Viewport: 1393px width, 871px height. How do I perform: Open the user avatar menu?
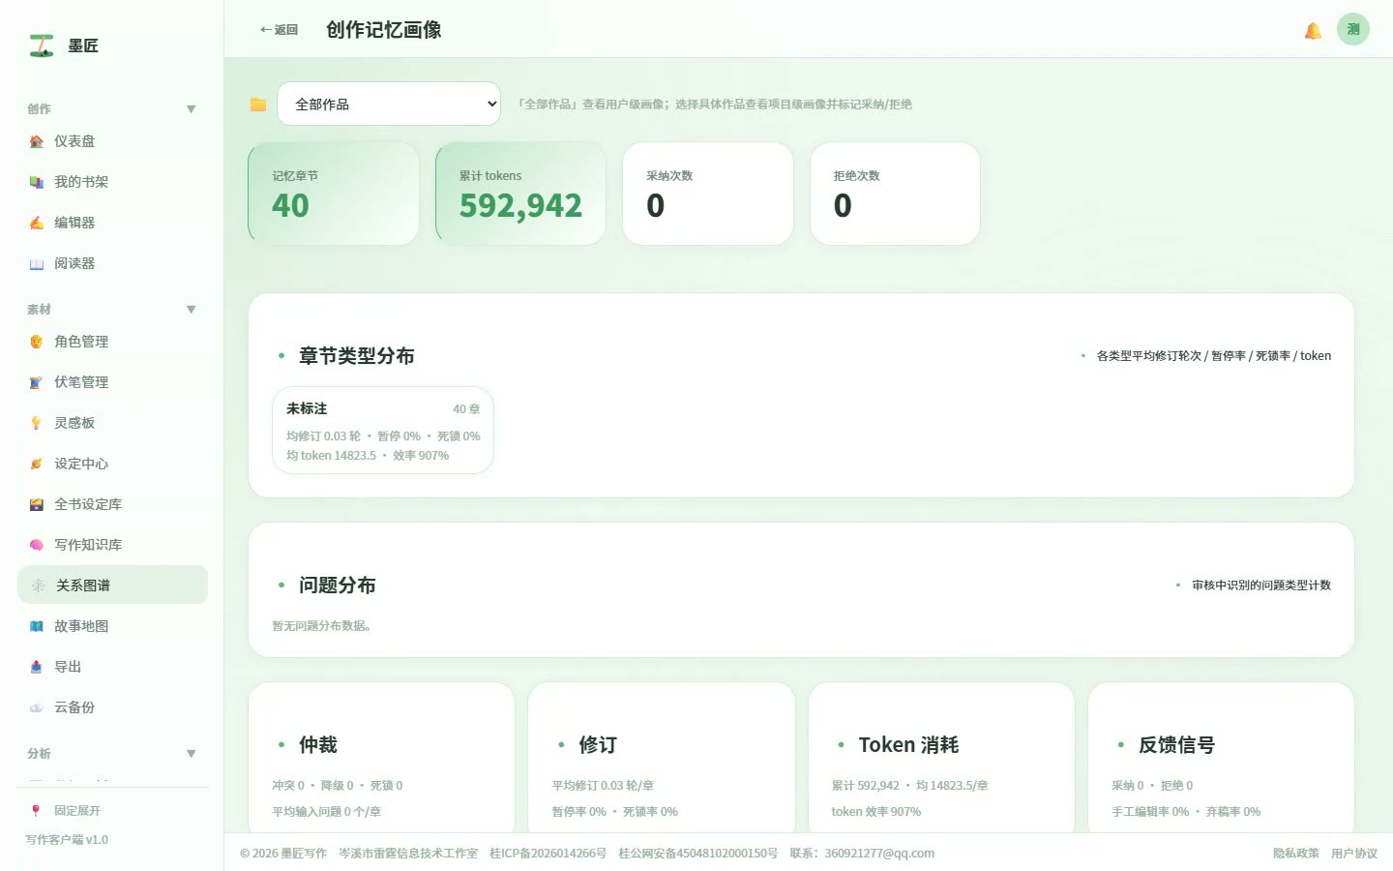(1353, 29)
